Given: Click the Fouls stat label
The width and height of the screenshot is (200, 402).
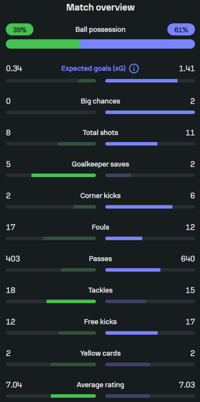Looking at the screenshot, I should (100, 227).
